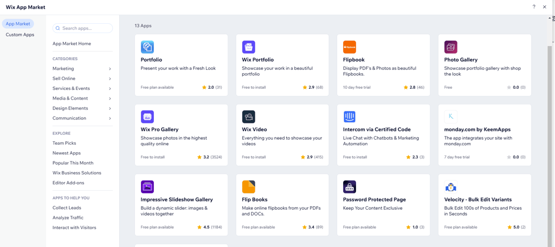
Task: Open Team Picks list
Action: [x=64, y=143]
